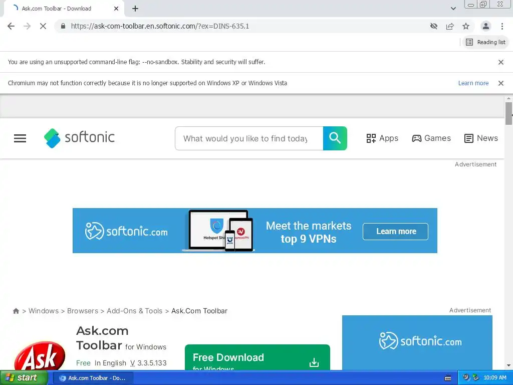The image size is (513, 385).
Task: Open the Softonic hamburger menu
Action: tap(20, 138)
